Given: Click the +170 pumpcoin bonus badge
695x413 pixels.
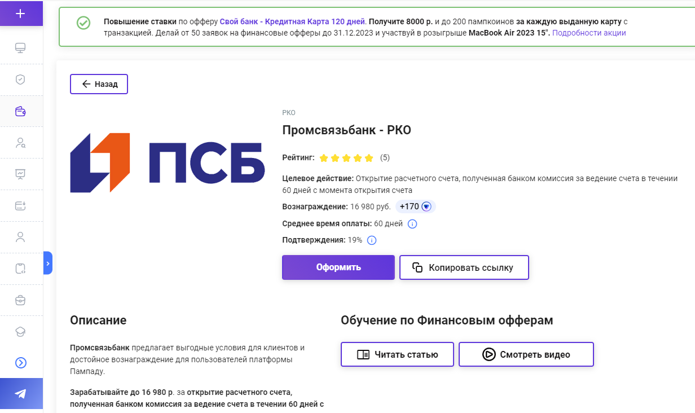Looking at the screenshot, I should tap(415, 206).
